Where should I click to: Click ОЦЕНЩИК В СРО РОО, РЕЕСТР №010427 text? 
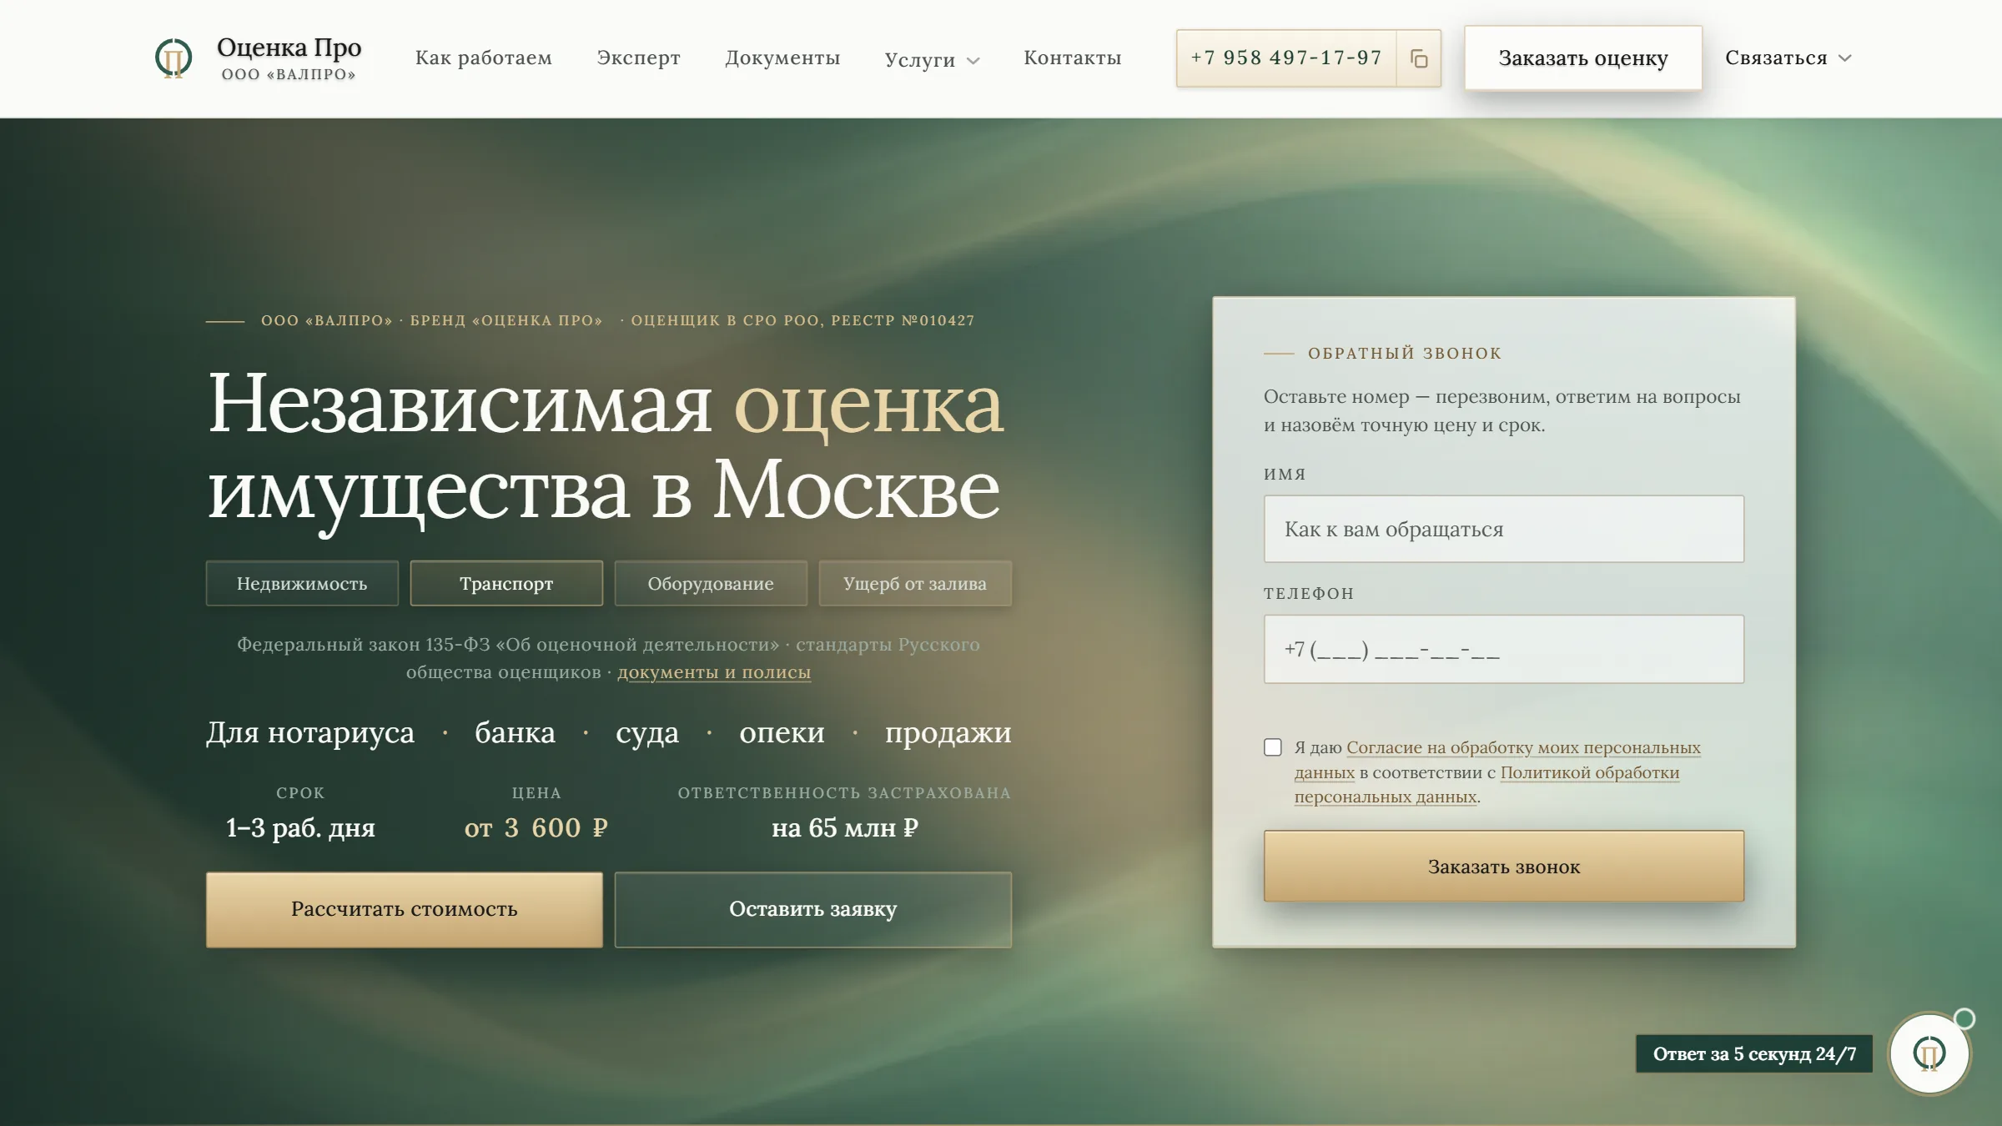[802, 320]
